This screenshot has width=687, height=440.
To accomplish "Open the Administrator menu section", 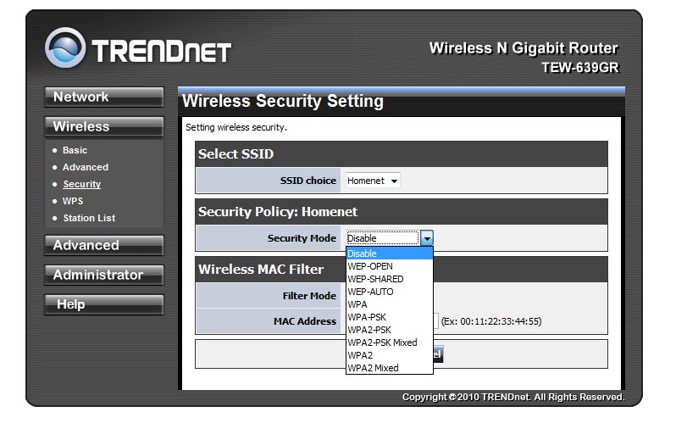I will point(103,276).
